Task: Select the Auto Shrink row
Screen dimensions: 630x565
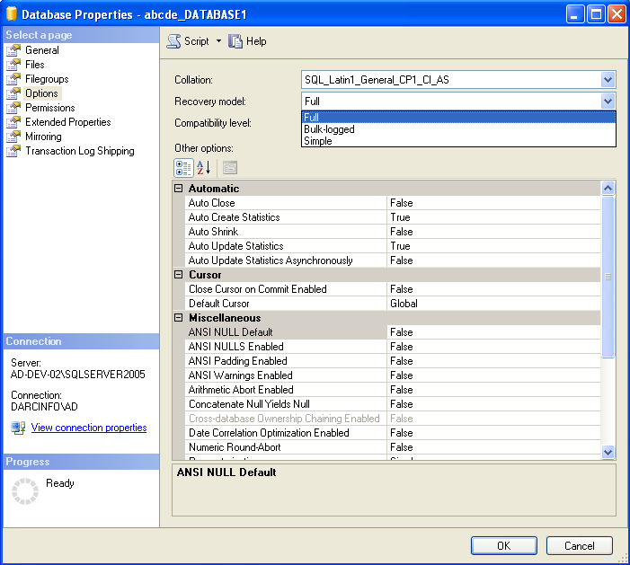Action: (x=393, y=232)
